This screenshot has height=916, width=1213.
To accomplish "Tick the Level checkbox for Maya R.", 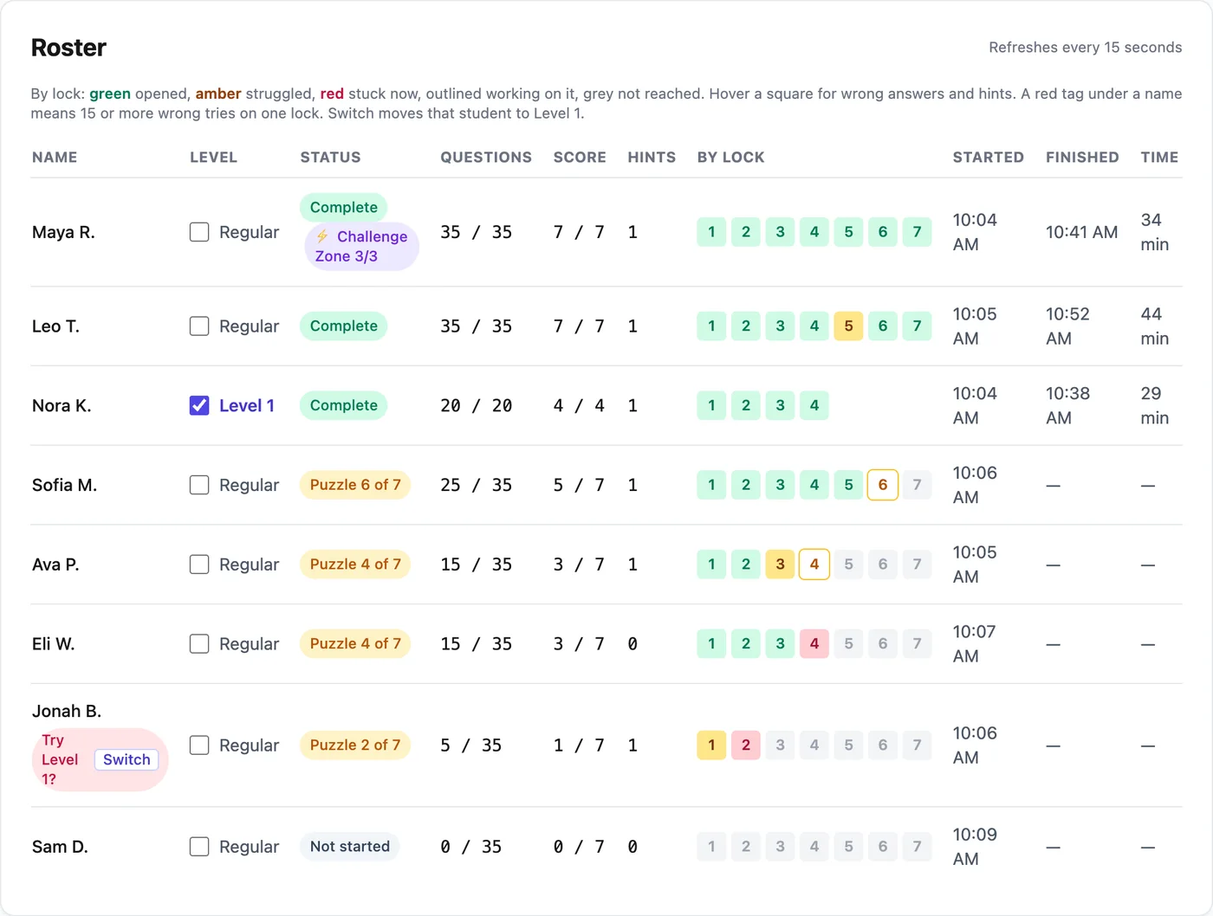I will pyautogui.click(x=199, y=232).
